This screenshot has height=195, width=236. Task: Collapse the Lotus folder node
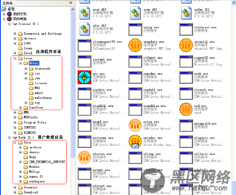(x=15, y=58)
